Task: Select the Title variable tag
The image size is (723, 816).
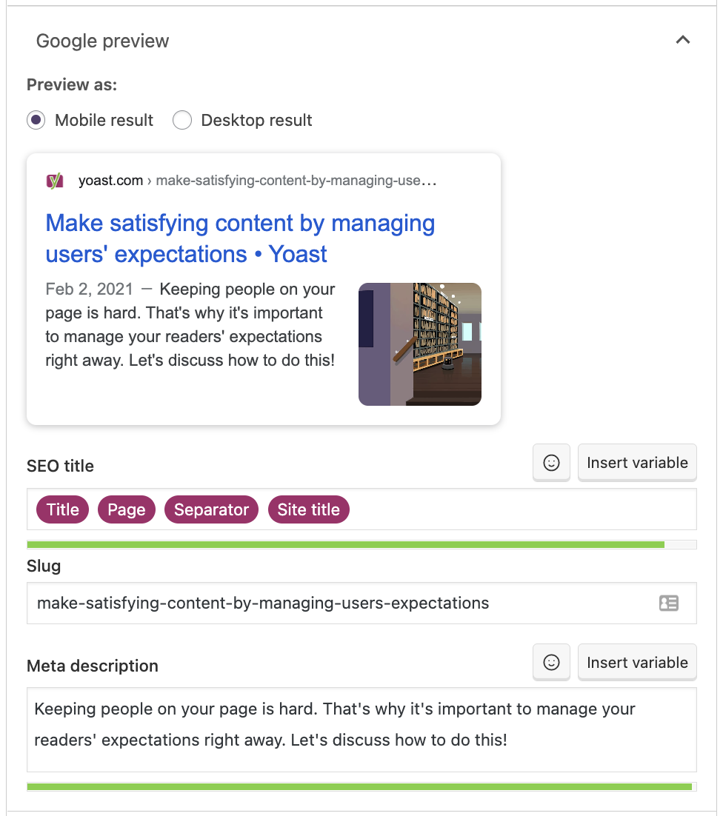Action: point(63,509)
